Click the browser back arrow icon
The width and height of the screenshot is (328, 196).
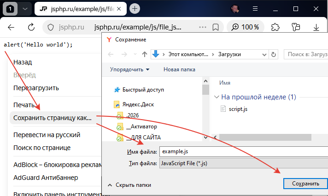pyautogui.click(x=12, y=27)
